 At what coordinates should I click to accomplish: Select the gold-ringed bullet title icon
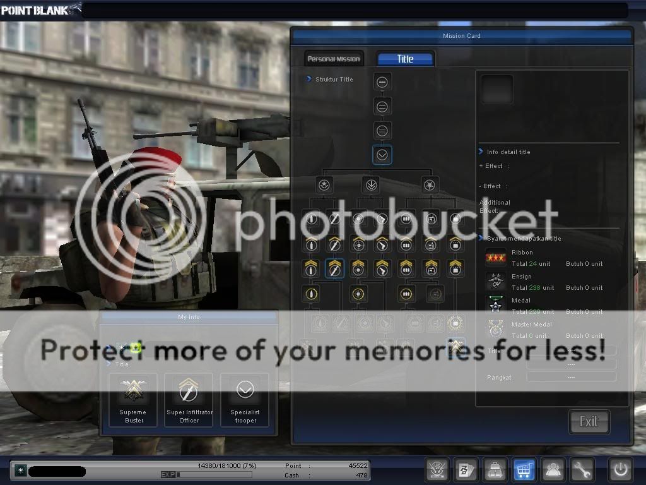coord(312,294)
